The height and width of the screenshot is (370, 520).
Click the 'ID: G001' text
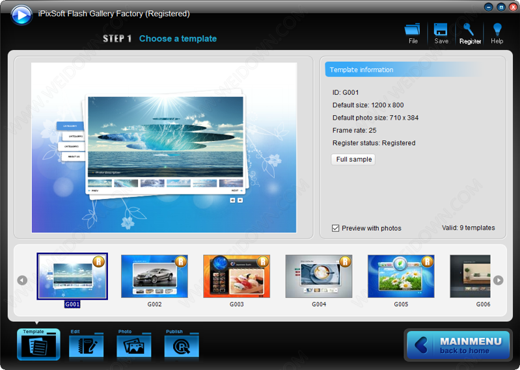coord(346,92)
